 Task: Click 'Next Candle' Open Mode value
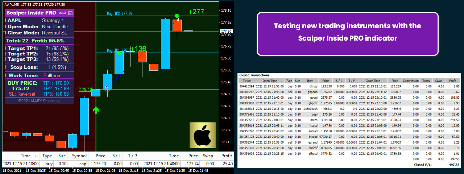pos(55,27)
